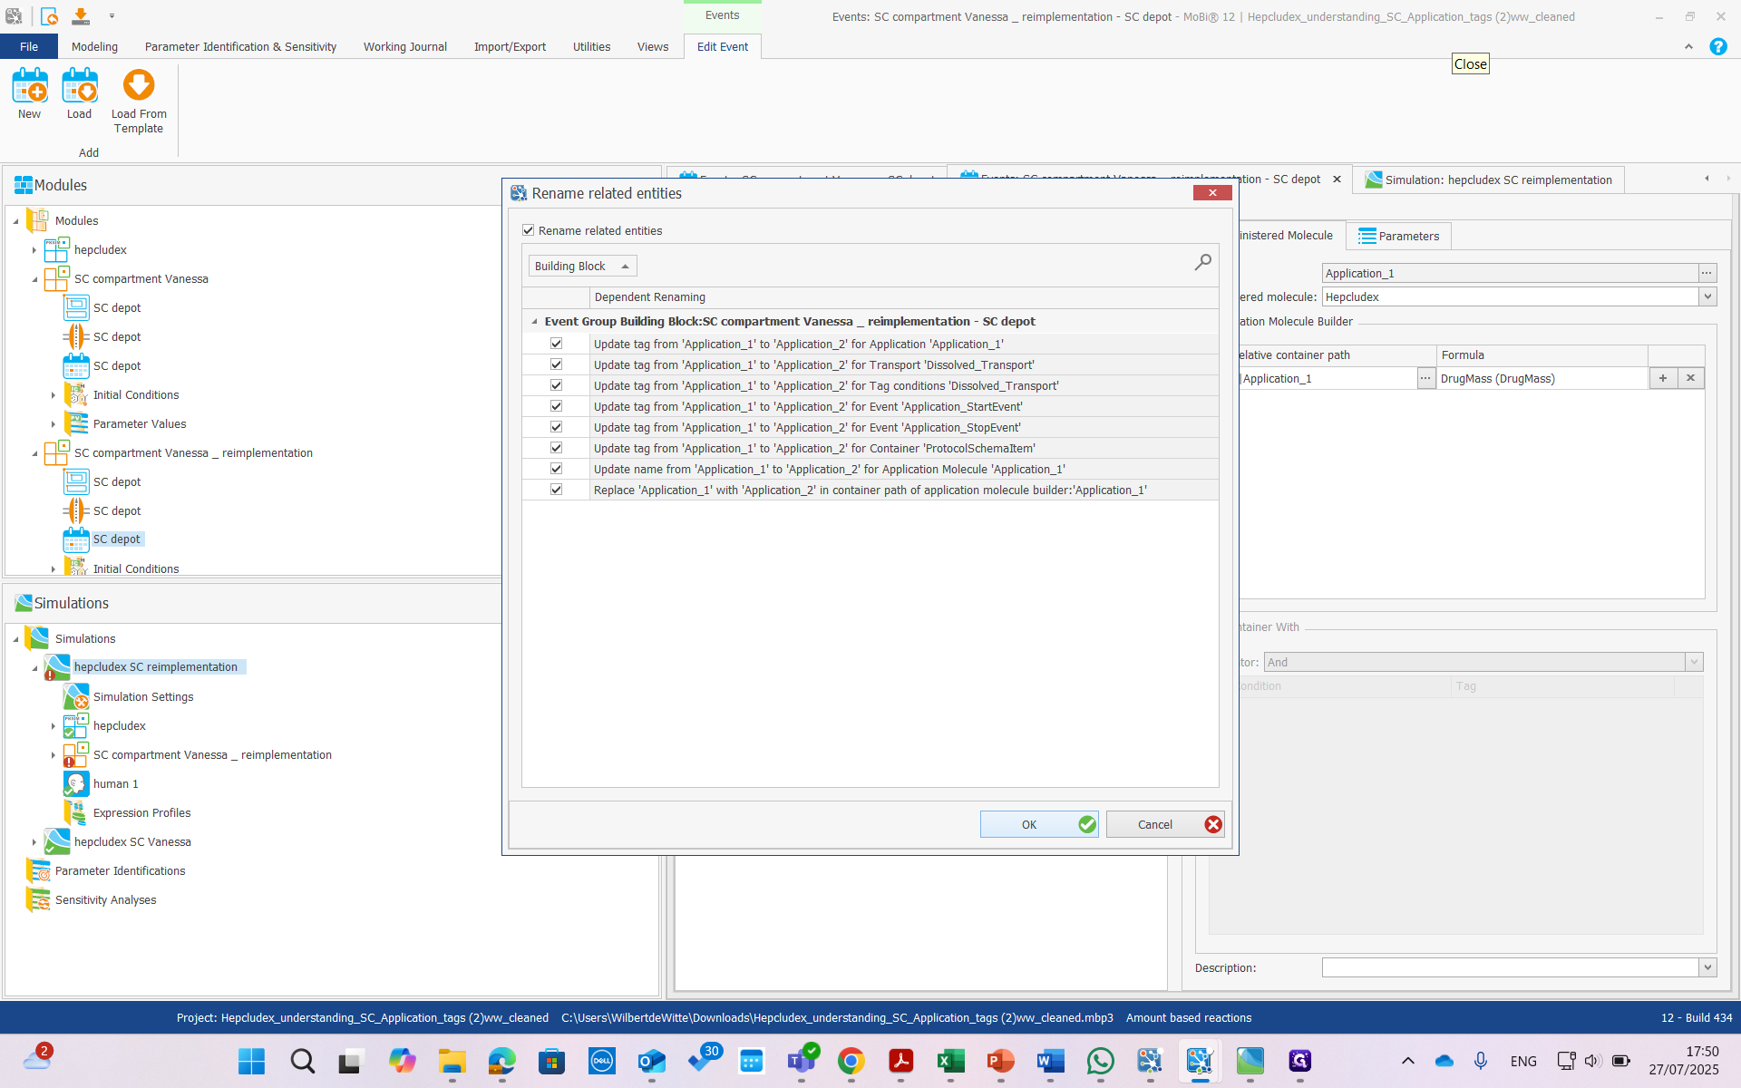Open Excel from the taskbar
Image resolution: width=1741 pixels, height=1088 pixels.
(x=950, y=1061)
